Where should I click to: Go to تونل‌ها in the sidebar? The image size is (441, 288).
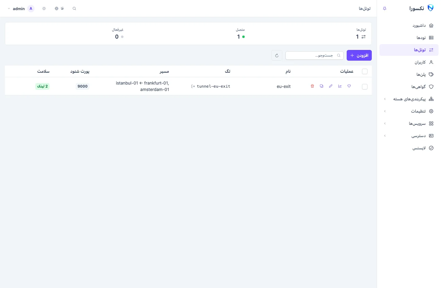coord(409,50)
